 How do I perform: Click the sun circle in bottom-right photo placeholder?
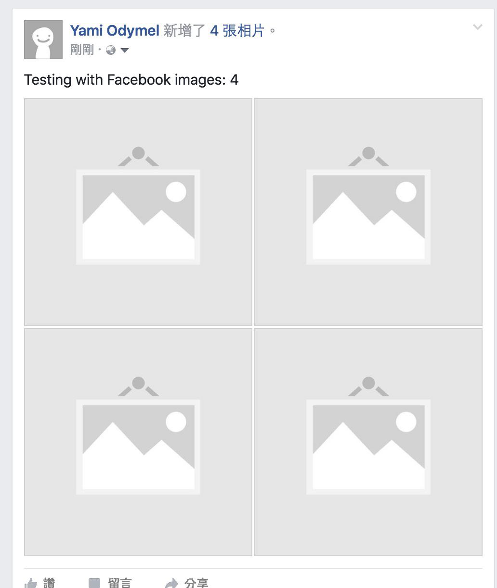(406, 422)
